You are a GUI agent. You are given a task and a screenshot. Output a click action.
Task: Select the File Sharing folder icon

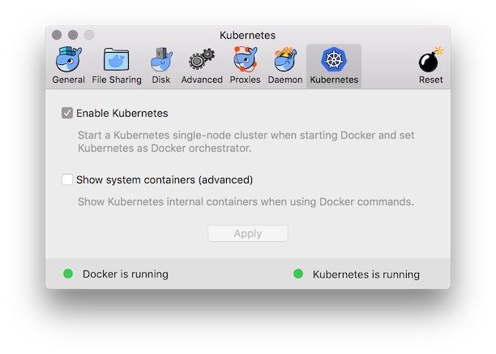(x=117, y=59)
